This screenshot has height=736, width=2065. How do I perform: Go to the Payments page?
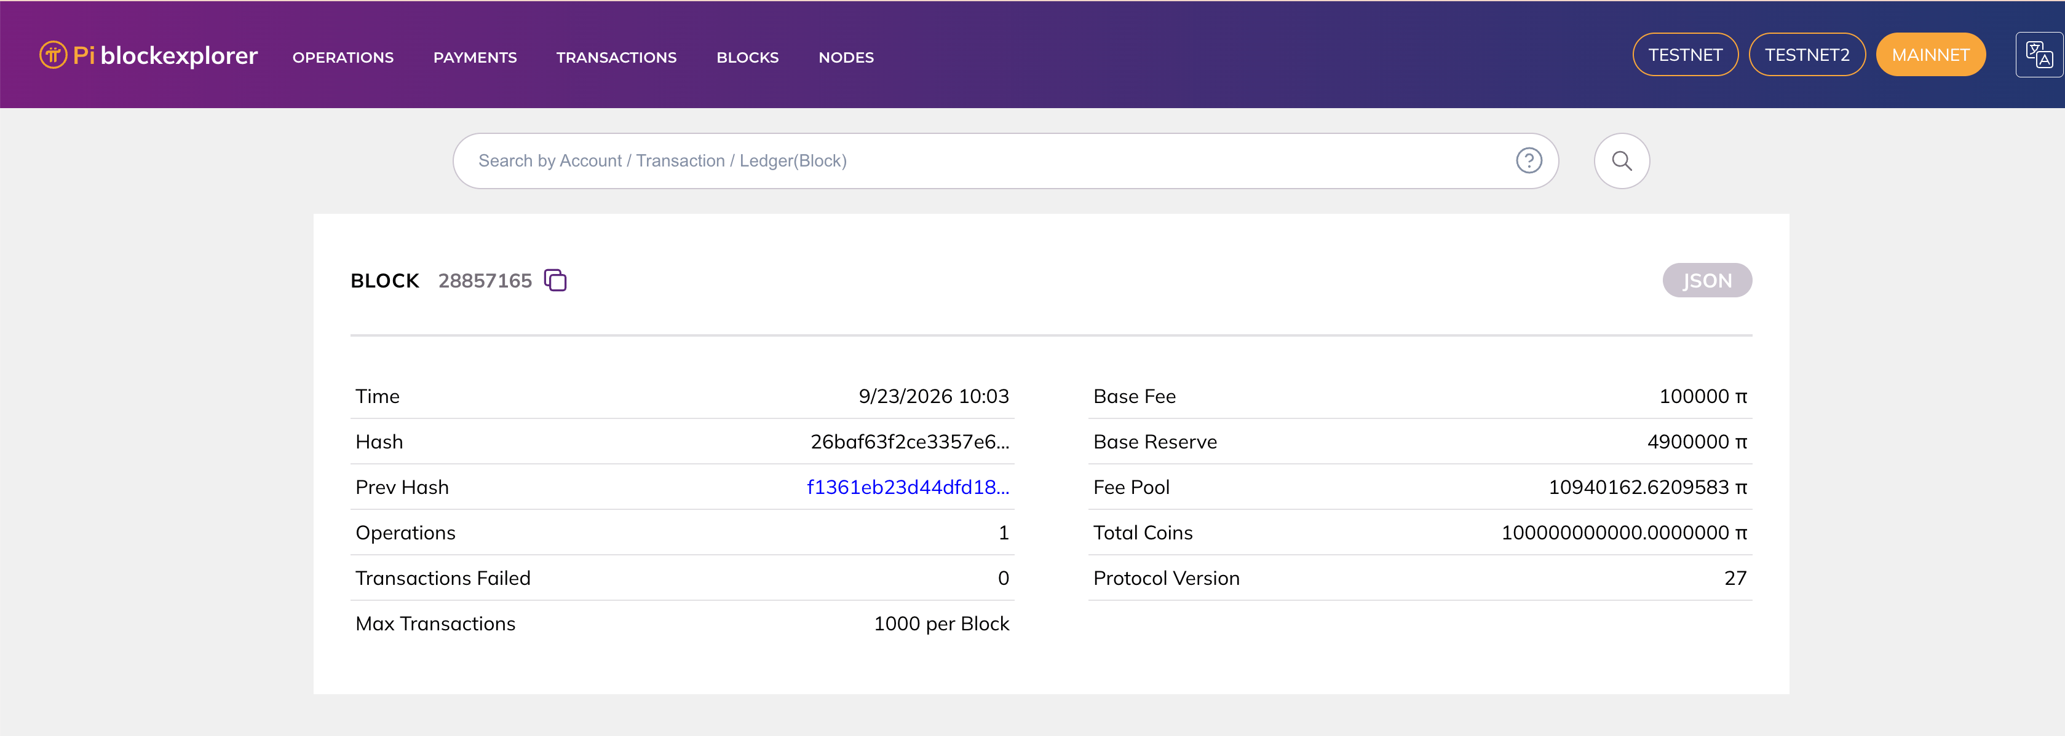pos(475,58)
